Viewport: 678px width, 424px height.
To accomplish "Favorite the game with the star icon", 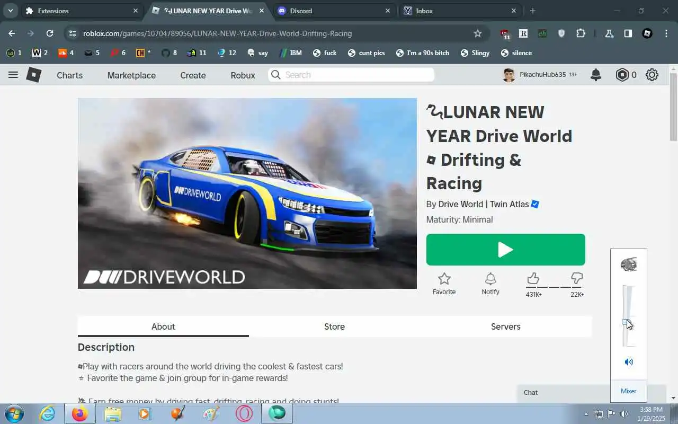I will pyautogui.click(x=444, y=279).
